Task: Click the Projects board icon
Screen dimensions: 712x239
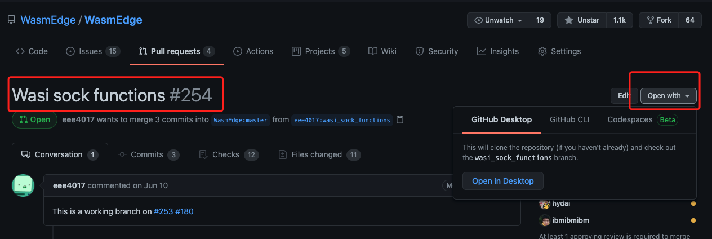Action: [296, 51]
